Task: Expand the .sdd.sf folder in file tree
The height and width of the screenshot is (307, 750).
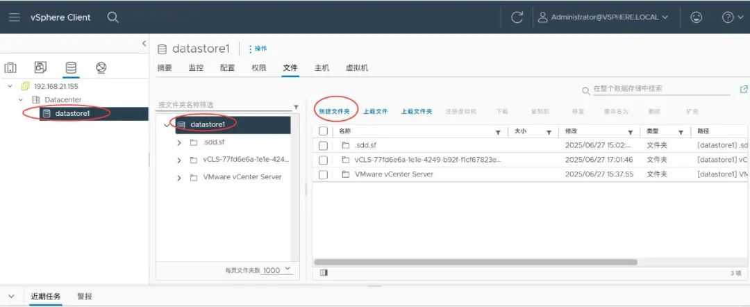Action: pos(179,142)
